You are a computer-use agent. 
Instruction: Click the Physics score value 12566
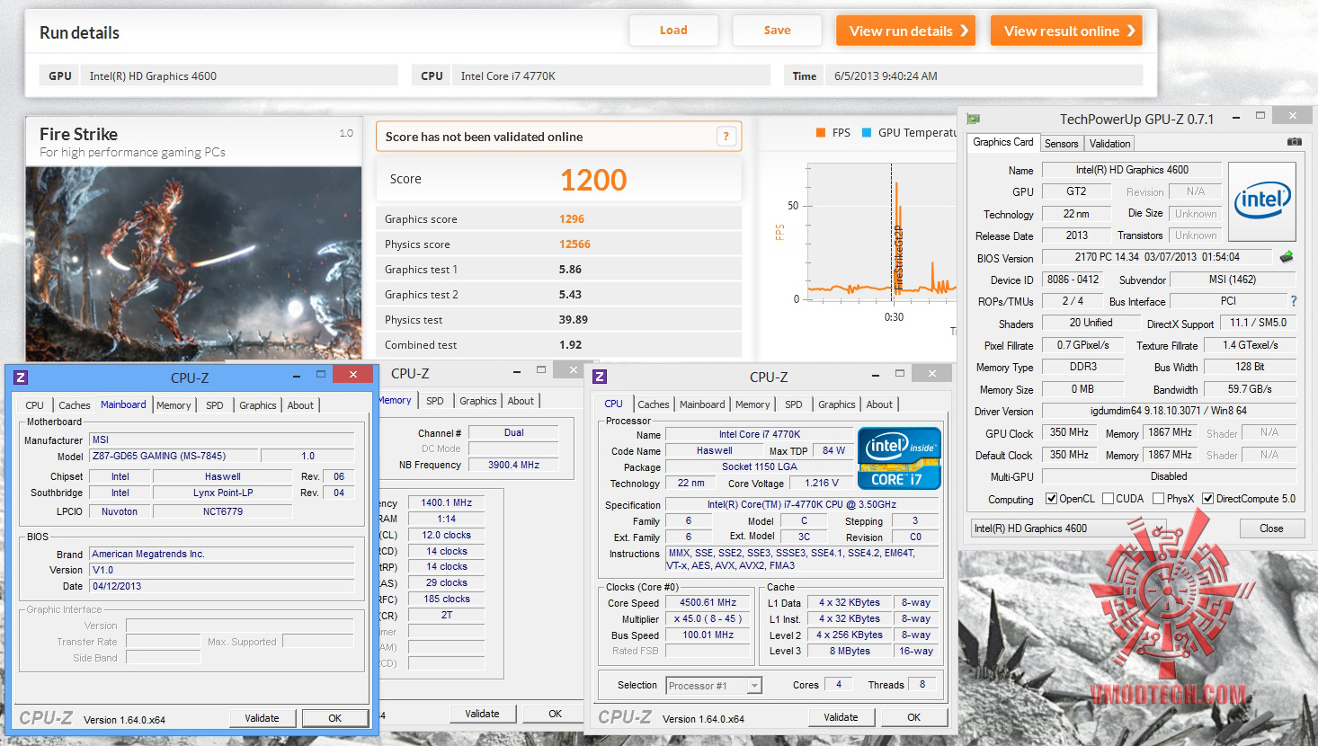click(x=574, y=244)
